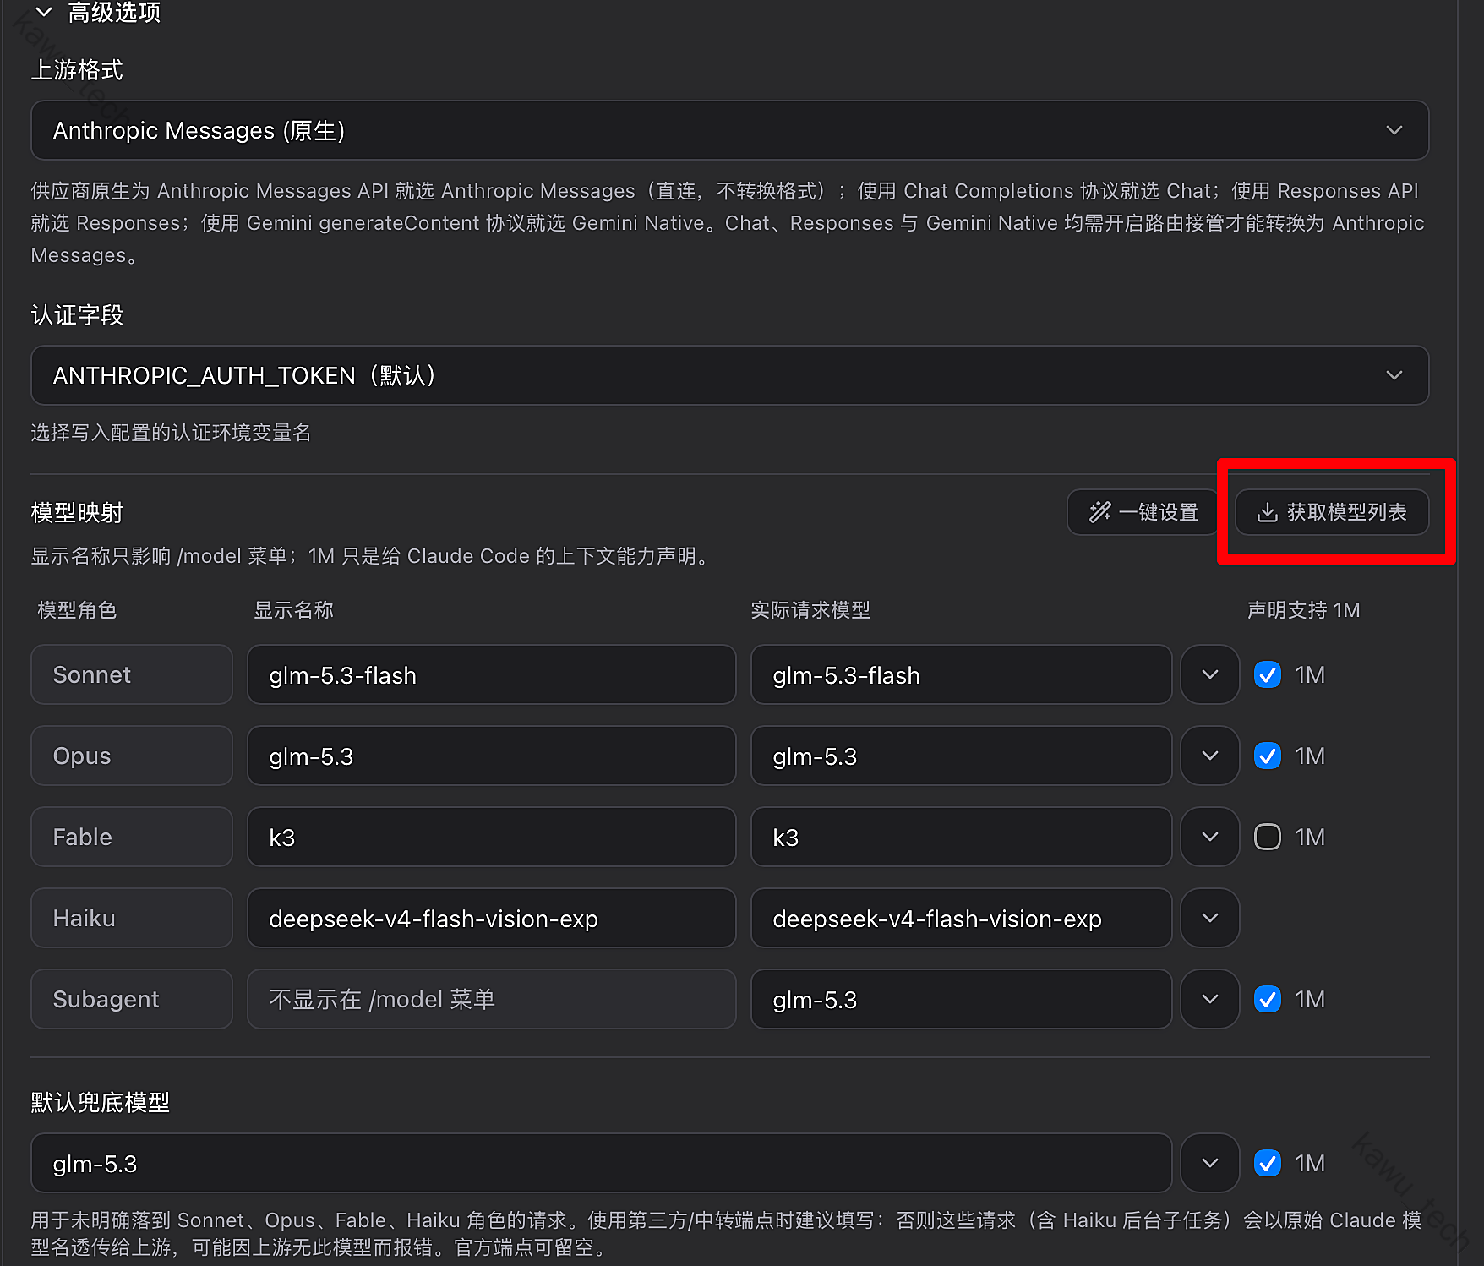Enable the Fable row 1M checkbox
The height and width of the screenshot is (1266, 1484).
1268,837
